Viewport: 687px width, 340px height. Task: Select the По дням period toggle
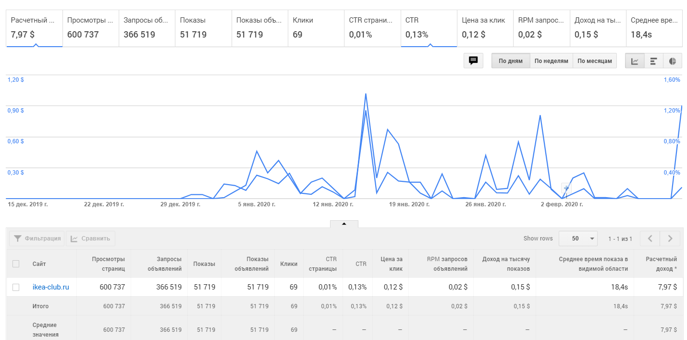point(510,61)
